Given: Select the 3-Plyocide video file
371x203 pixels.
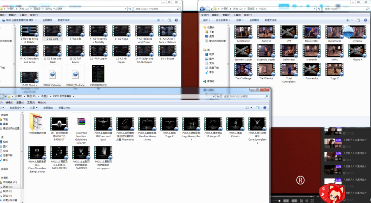Looking at the screenshot, I should (75, 33).
